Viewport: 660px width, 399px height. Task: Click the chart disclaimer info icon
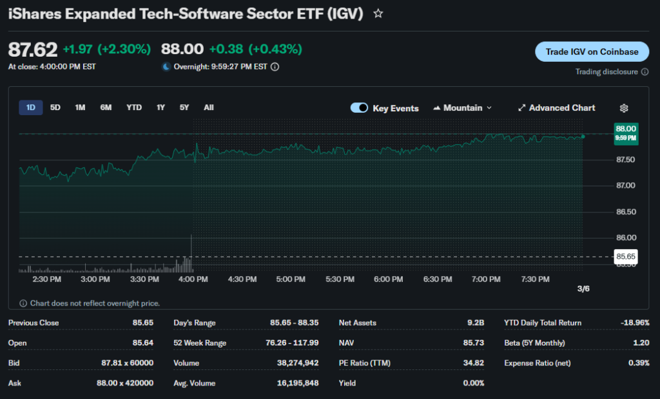pyautogui.click(x=23, y=303)
